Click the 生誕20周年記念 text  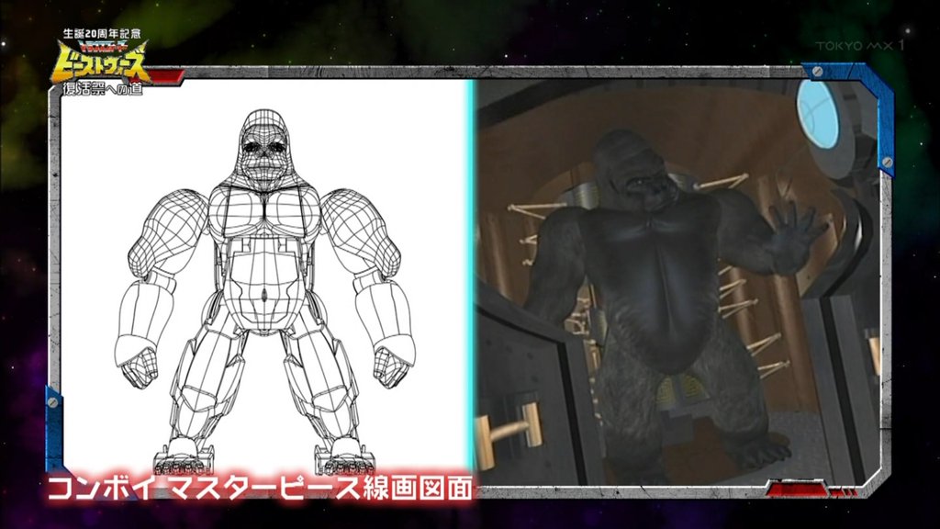pos(102,34)
